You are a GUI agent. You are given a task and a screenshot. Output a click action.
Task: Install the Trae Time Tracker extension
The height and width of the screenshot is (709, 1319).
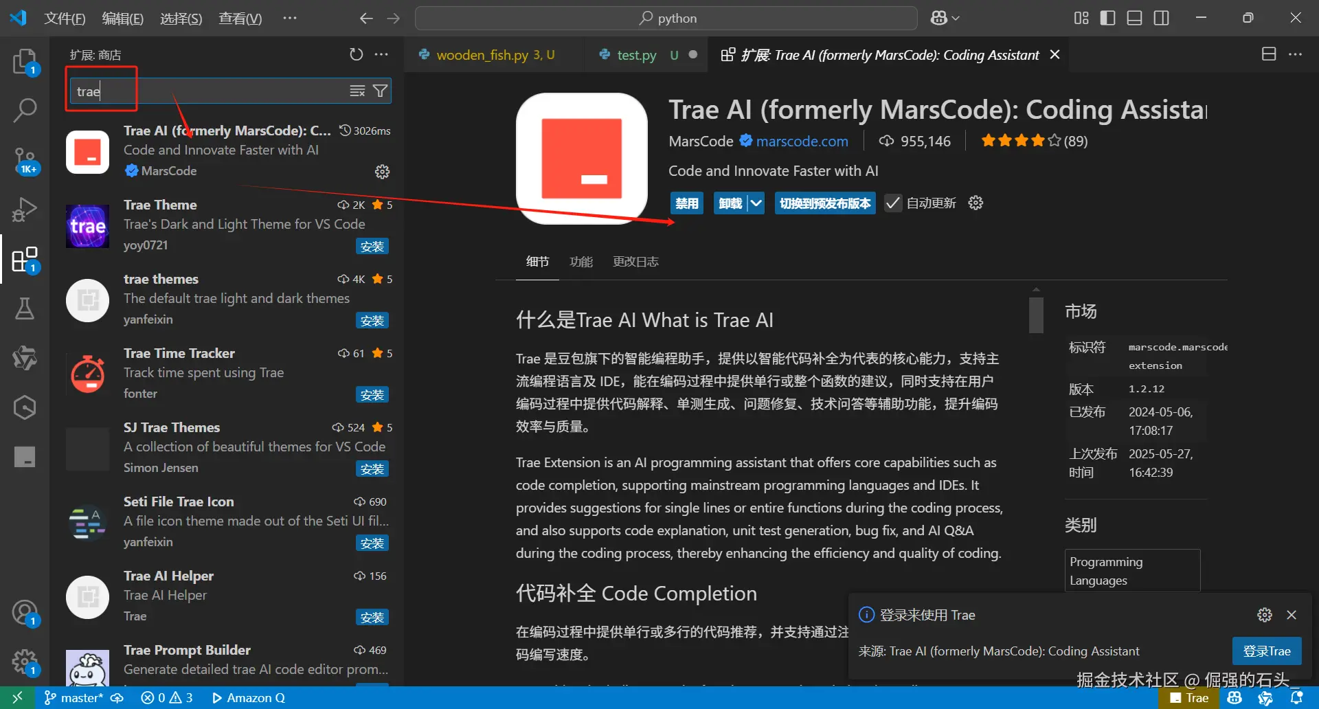tap(372, 395)
